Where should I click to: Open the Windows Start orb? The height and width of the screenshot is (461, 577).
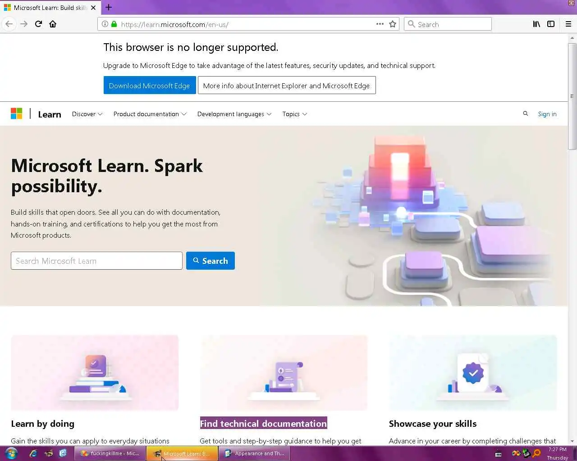point(11,453)
